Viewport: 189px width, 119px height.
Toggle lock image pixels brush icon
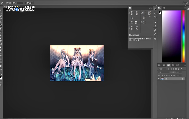(164, 75)
